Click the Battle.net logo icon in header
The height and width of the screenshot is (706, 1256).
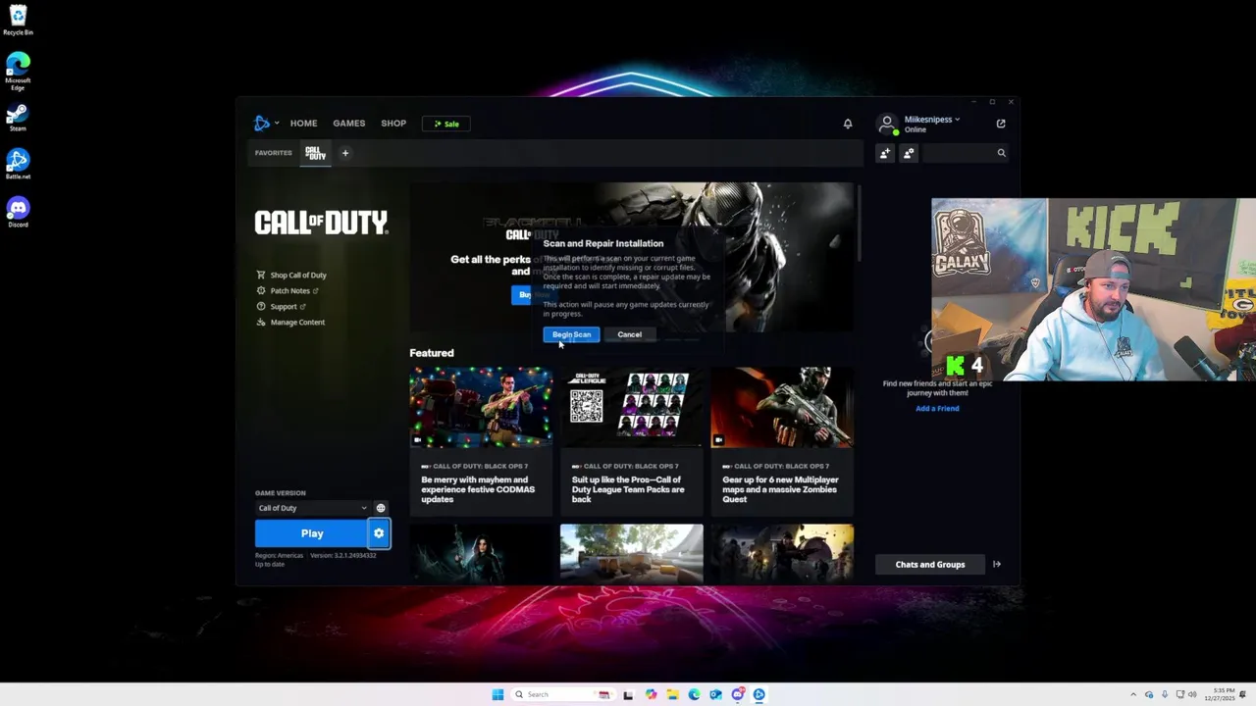tap(262, 124)
